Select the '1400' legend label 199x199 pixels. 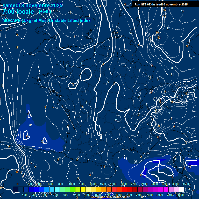click(x=93, y=184)
